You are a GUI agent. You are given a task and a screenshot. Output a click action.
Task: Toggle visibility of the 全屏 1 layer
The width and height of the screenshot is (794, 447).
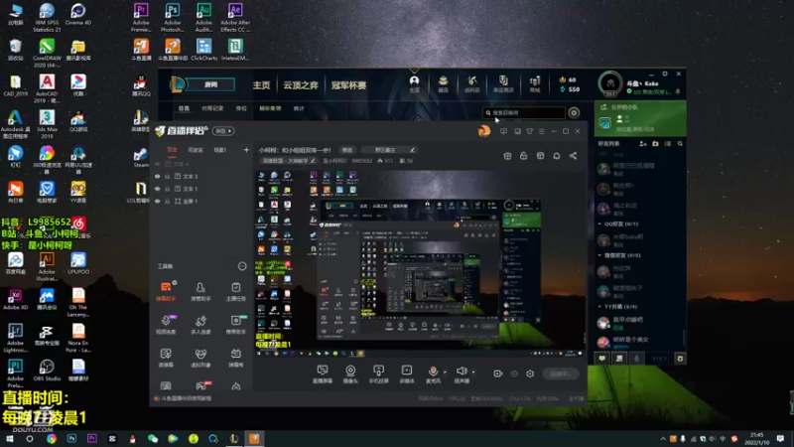[x=158, y=202]
